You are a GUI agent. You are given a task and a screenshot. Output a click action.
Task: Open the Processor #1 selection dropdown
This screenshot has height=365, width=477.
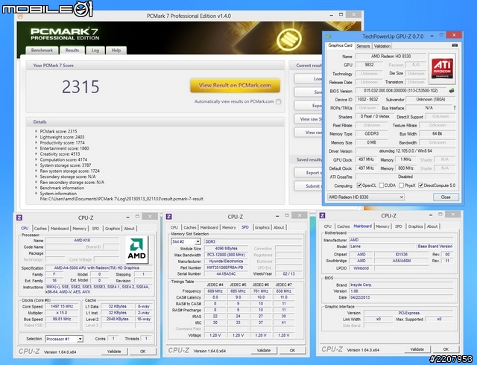coord(64,339)
